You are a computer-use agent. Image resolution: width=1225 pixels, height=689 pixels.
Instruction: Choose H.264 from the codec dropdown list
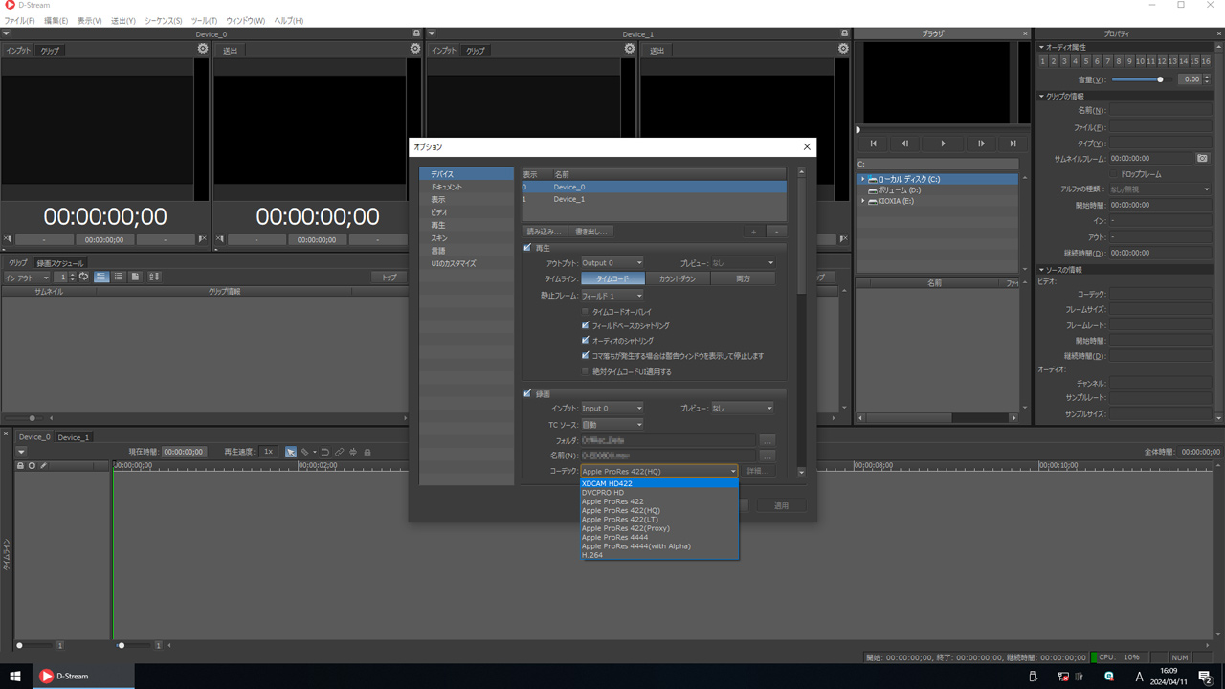tap(592, 555)
